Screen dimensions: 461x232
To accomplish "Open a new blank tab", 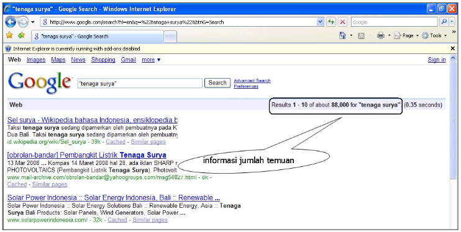I will pyautogui.click(x=170, y=37).
